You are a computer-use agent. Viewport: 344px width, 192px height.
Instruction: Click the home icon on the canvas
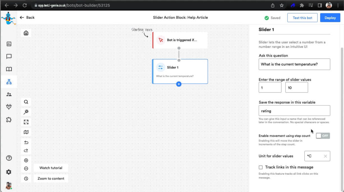click(26, 33)
